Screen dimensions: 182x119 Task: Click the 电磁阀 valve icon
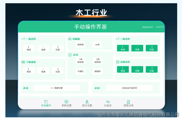click(x=70, y=39)
